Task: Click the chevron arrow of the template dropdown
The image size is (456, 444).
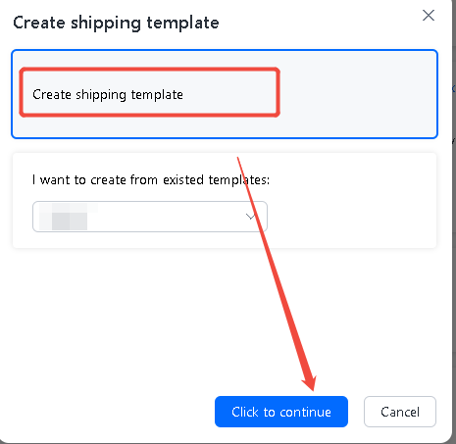Action: coord(250,217)
